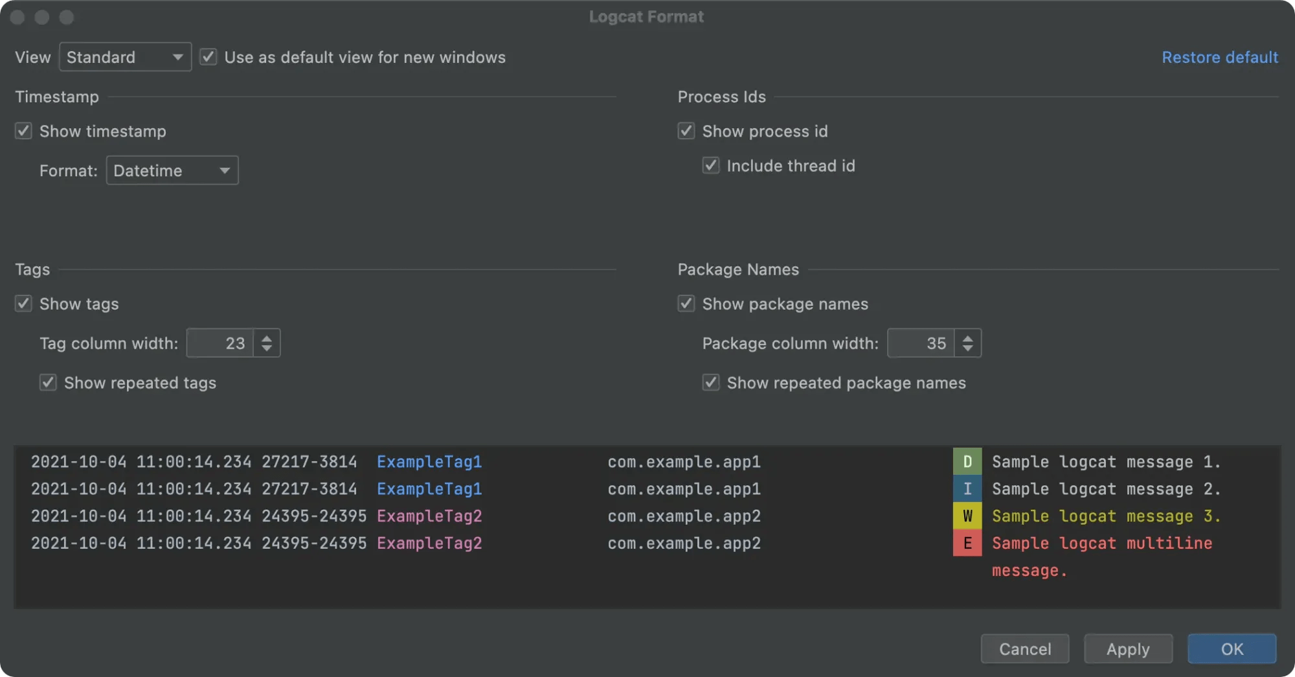Open the timestamp Format dropdown
This screenshot has height=677, width=1295.
click(172, 170)
